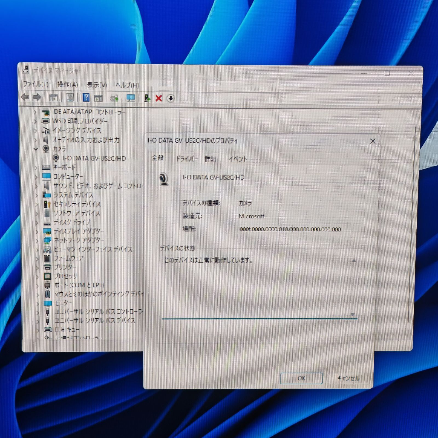Click the device status up scroll arrow
The image size is (438, 438).
point(354,261)
